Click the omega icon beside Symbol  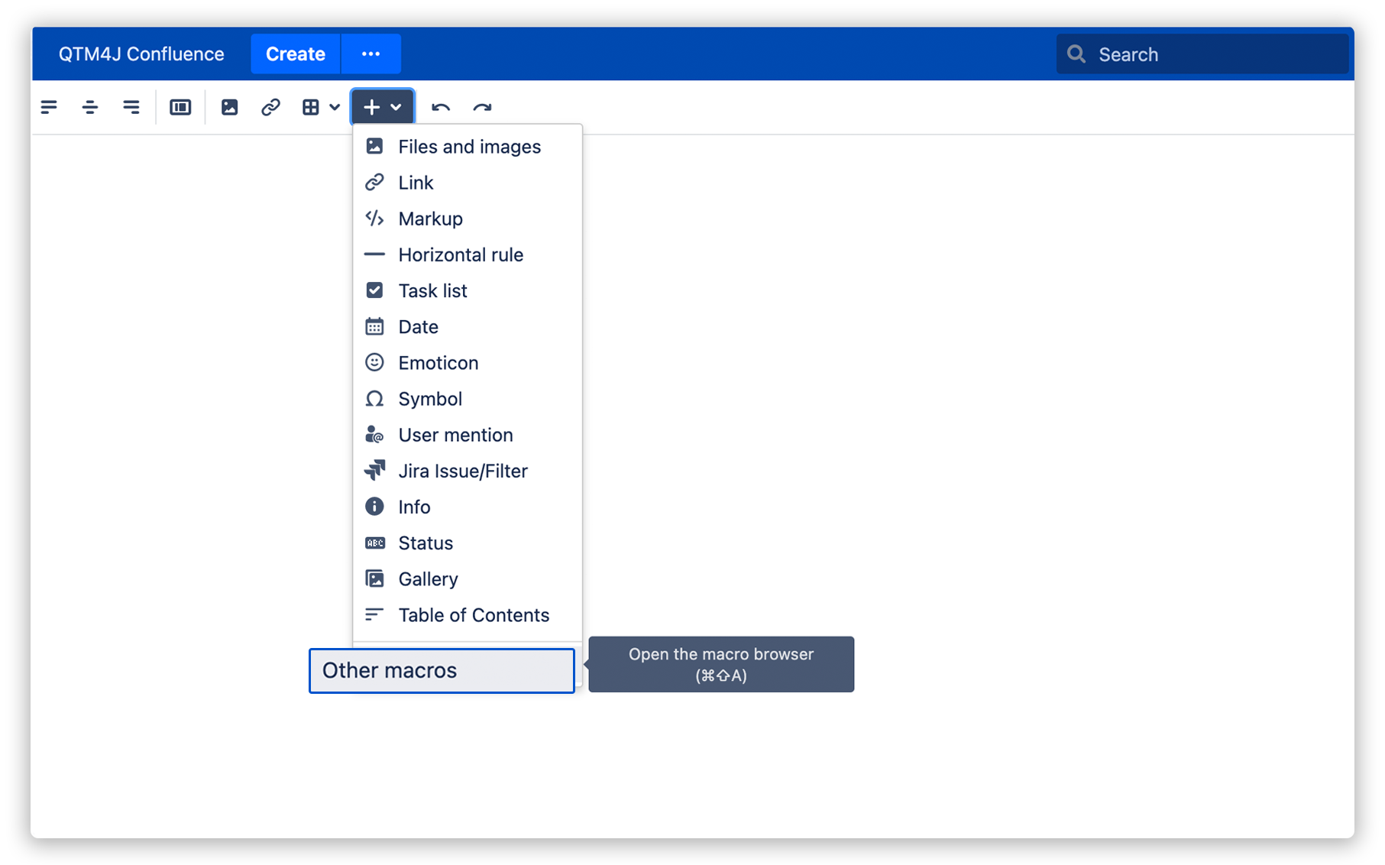(374, 398)
